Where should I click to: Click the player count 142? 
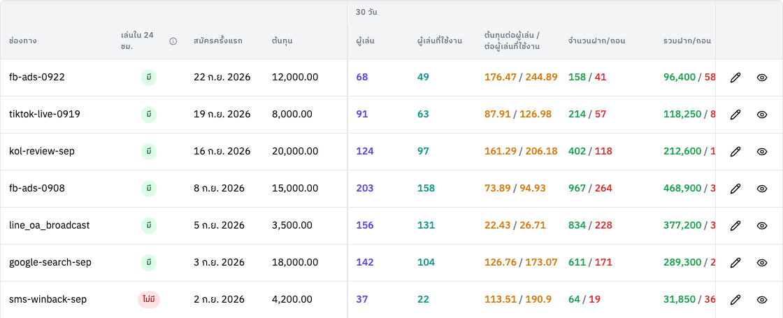[x=364, y=263]
